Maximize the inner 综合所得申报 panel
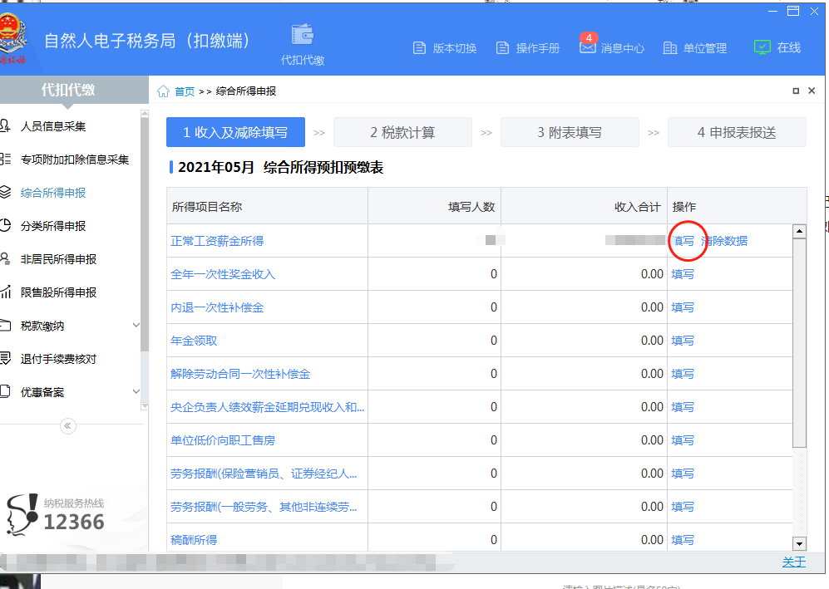Viewport: 829px width, 589px height. (x=796, y=91)
